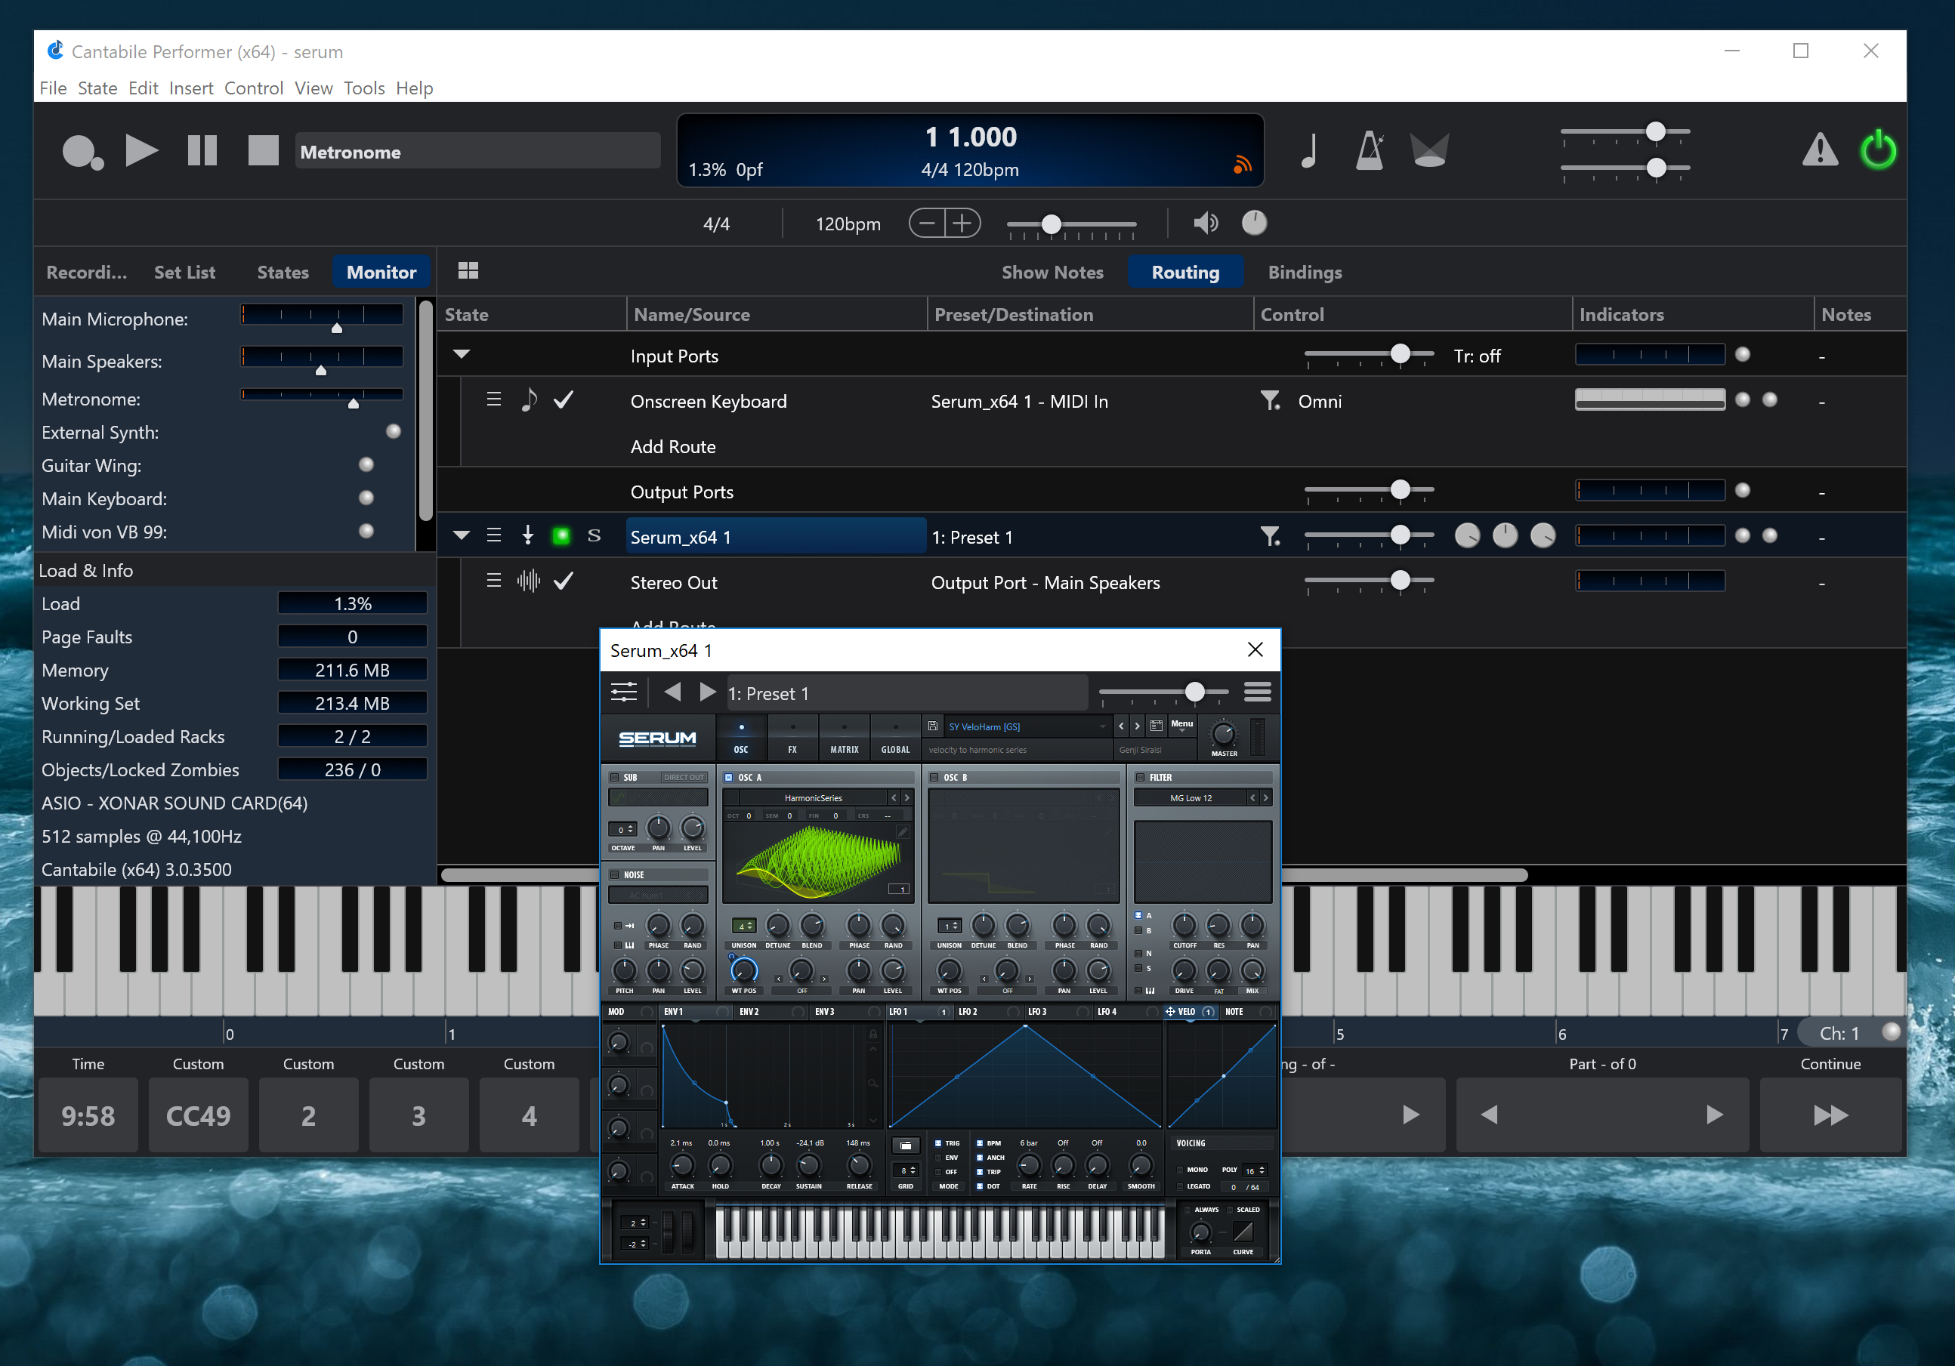Toggle the Stereo Out route checkmark
This screenshot has height=1366, width=1955.
pyautogui.click(x=563, y=581)
